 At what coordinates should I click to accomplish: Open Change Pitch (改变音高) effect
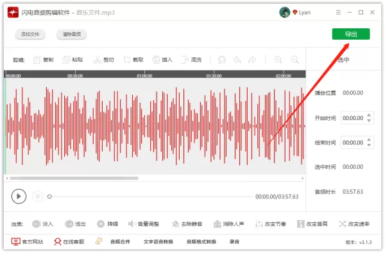[x=312, y=223]
